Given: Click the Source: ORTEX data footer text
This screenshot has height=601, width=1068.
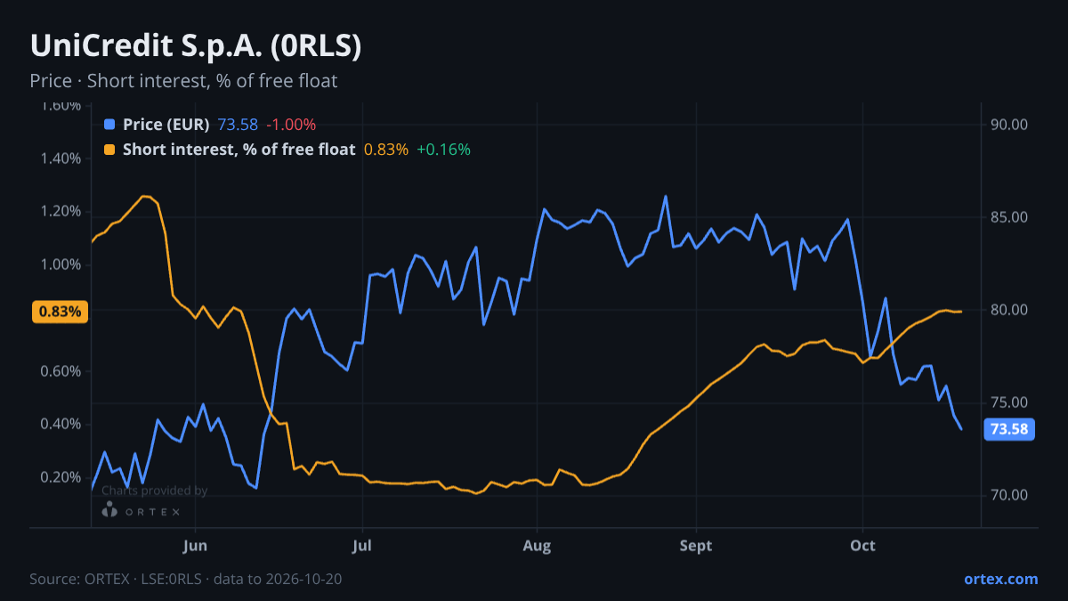Looking at the screenshot, I should tap(186, 579).
